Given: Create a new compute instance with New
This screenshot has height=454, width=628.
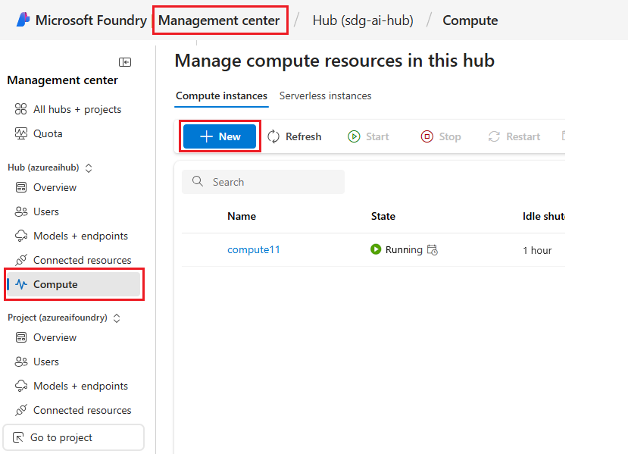Looking at the screenshot, I should coord(220,136).
